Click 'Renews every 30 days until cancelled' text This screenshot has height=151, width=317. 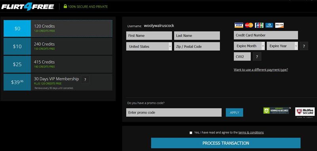tap(54, 88)
